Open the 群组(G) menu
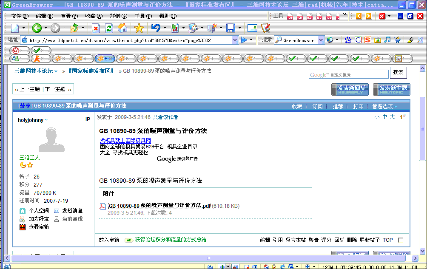Viewport: 427px width, 269px height. 119,16
